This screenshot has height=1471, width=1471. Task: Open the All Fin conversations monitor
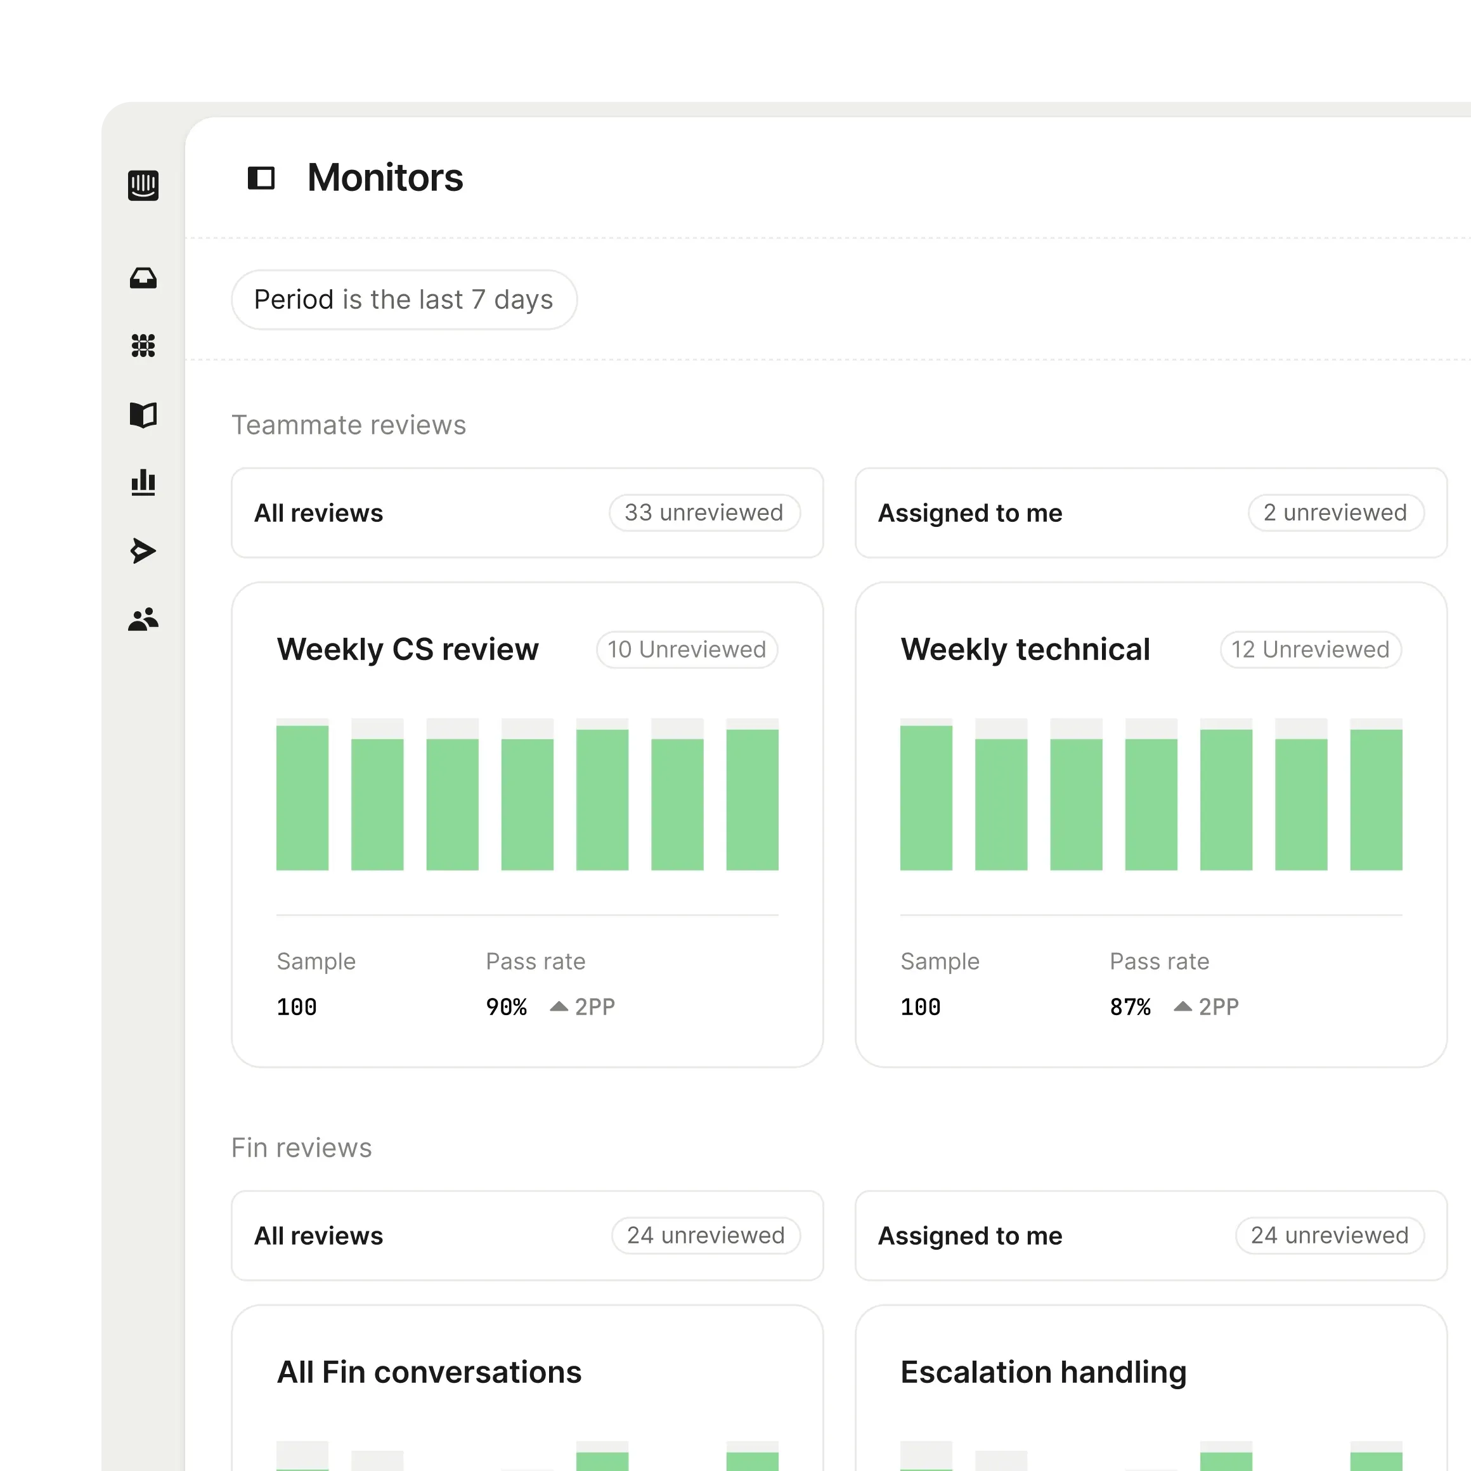pos(429,1372)
